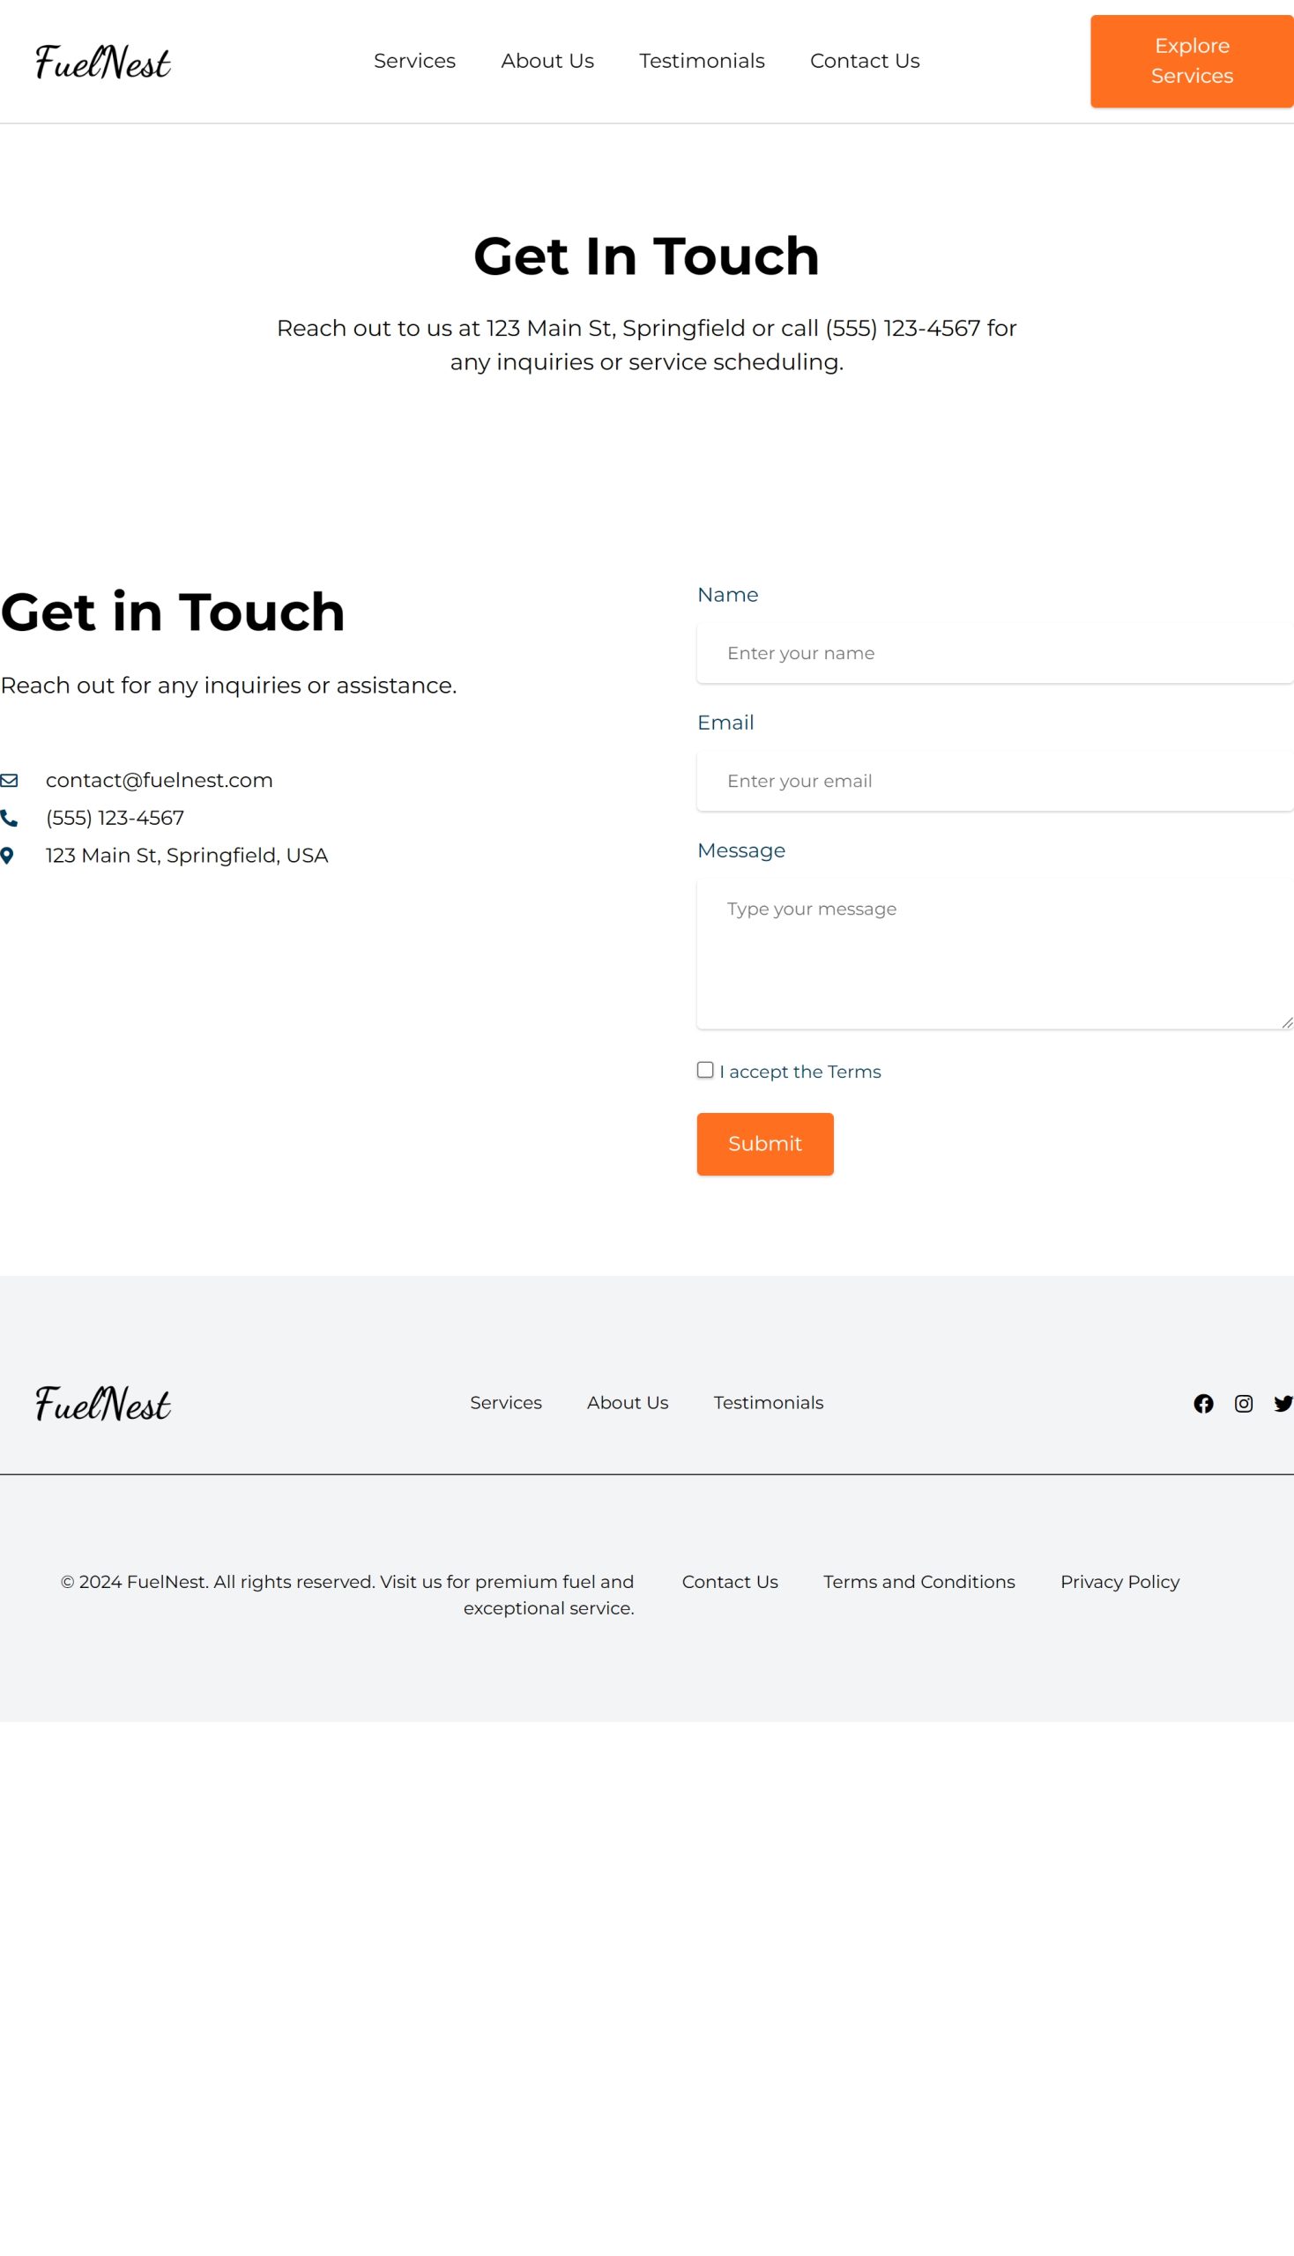Click the FuelNest logo in the footer
Viewport: 1294px width, 2256px height.
point(103,1403)
